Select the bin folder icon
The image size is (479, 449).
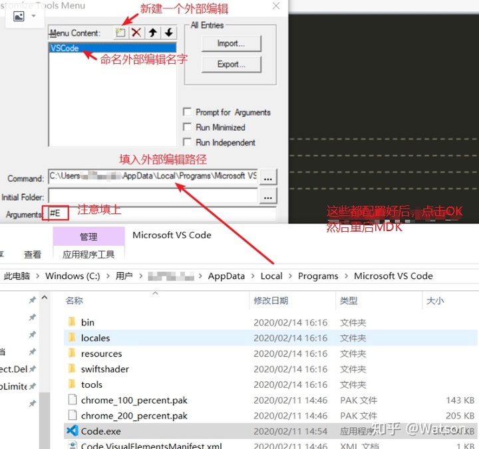pos(72,321)
